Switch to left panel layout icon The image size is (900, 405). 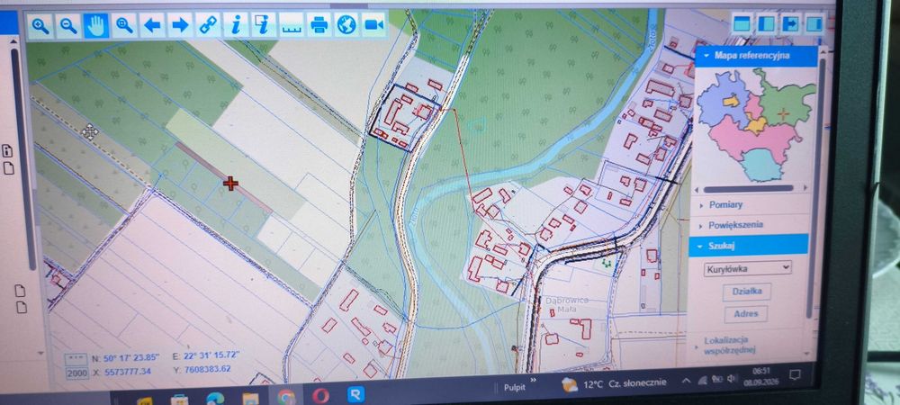pos(766,23)
